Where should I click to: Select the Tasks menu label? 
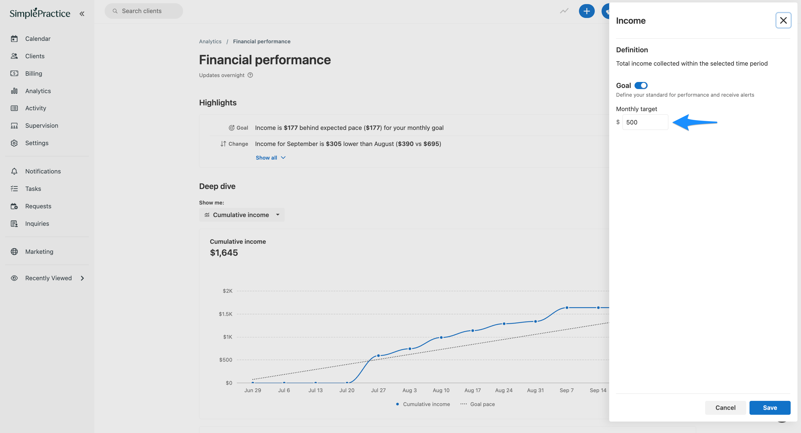tap(33, 189)
